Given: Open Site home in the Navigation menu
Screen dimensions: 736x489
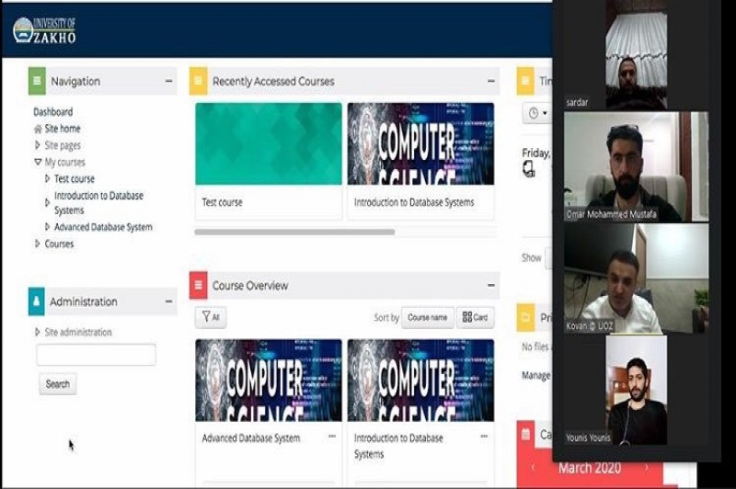Looking at the screenshot, I should (x=62, y=129).
